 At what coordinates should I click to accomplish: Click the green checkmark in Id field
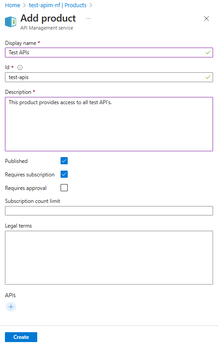pos(208,77)
